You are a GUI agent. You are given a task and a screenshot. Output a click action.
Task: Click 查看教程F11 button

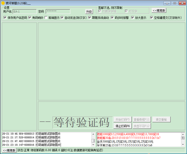click(142, 120)
